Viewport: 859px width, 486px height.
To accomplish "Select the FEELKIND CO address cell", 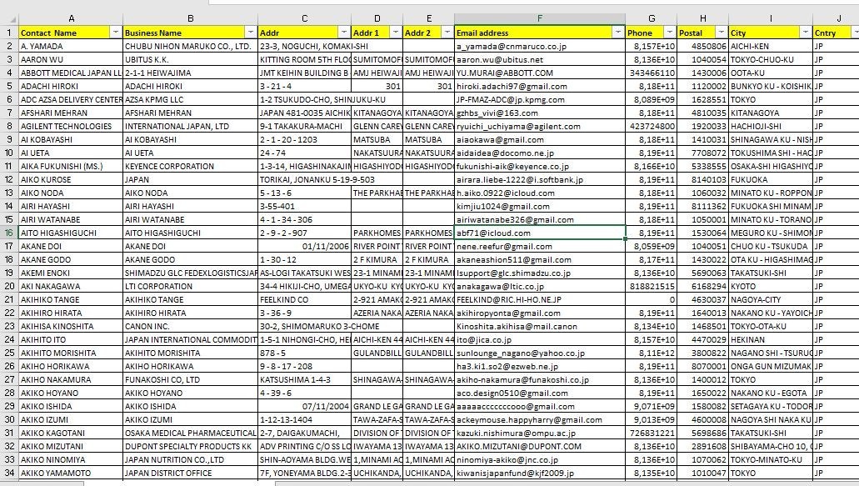I will (304, 300).
